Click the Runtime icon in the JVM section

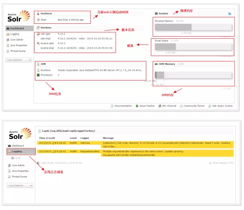(38, 70)
